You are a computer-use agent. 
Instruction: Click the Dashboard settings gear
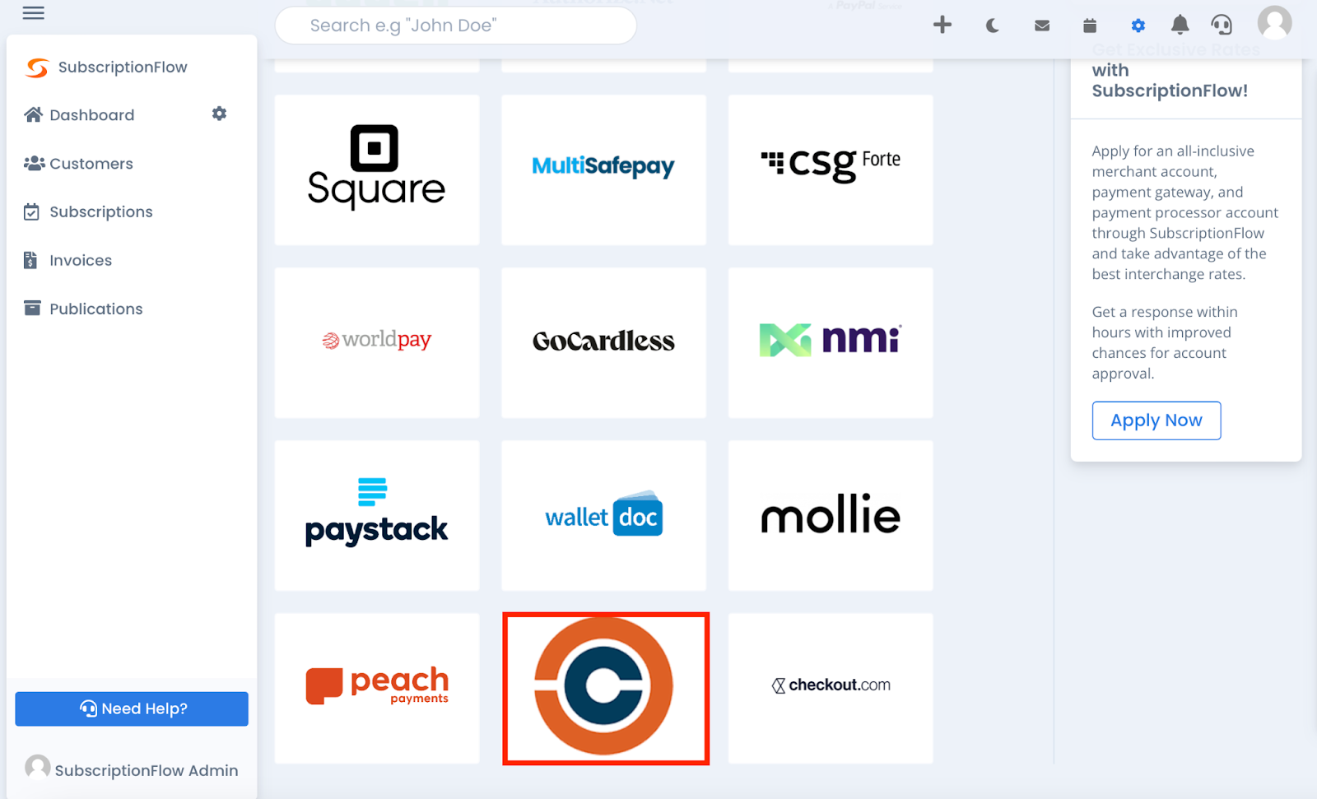[x=219, y=114]
